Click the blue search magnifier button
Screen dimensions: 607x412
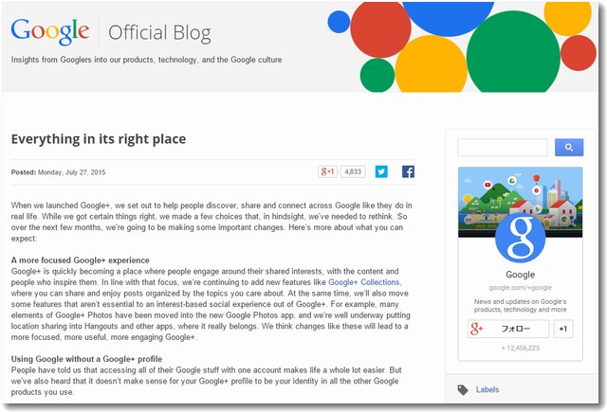click(569, 147)
